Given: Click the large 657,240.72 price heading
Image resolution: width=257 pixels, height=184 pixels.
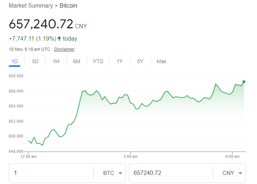Looking at the screenshot, I should pos(41,24).
